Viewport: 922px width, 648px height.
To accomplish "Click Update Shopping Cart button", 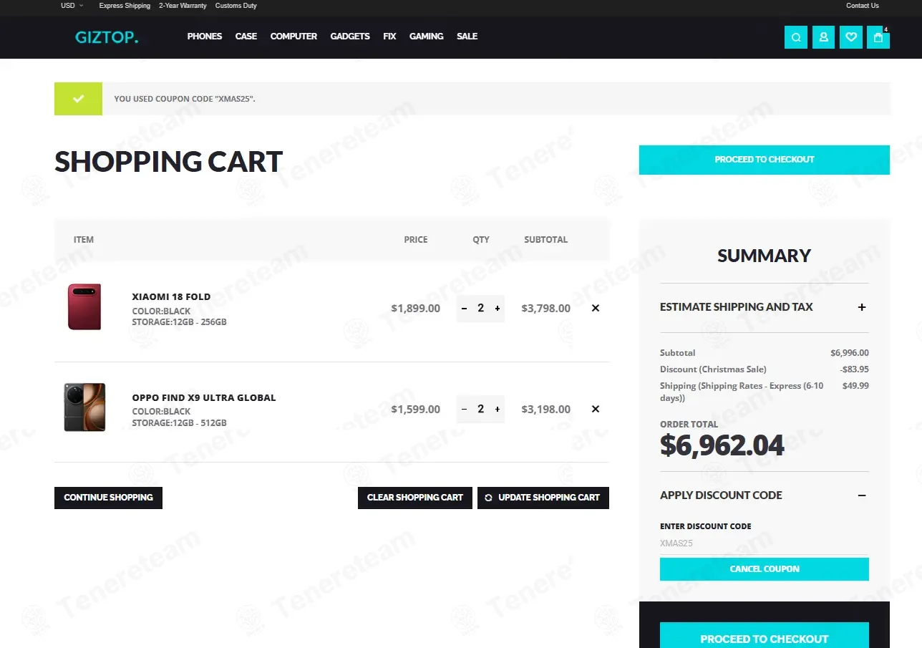I will pos(543,498).
